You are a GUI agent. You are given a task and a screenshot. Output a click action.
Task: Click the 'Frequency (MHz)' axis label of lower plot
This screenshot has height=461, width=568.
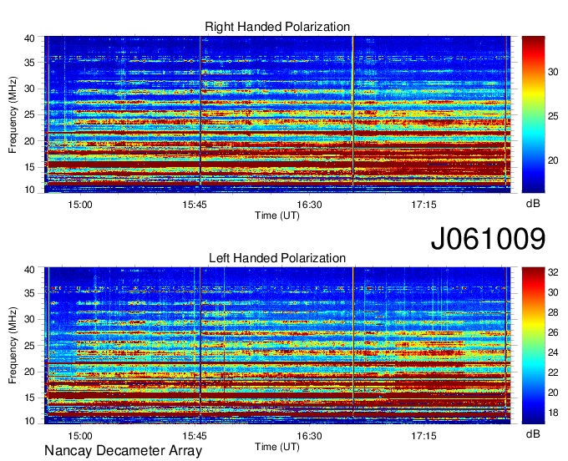pos(13,346)
